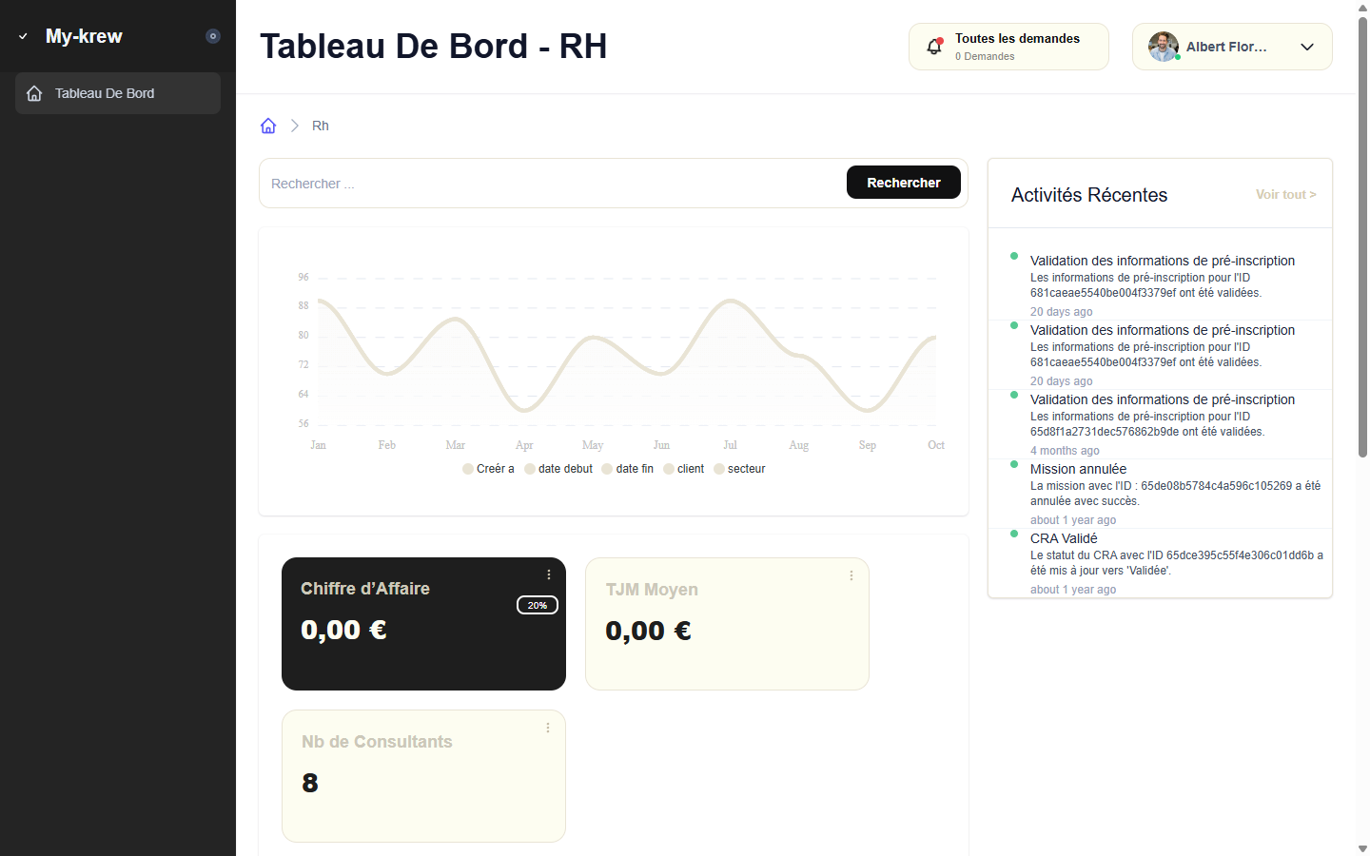Click the 'client' legend color dot
Viewport: 1370px width, 856px height.
tap(669, 469)
